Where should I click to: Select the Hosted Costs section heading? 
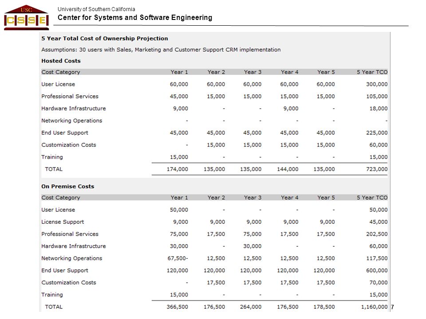61,61
